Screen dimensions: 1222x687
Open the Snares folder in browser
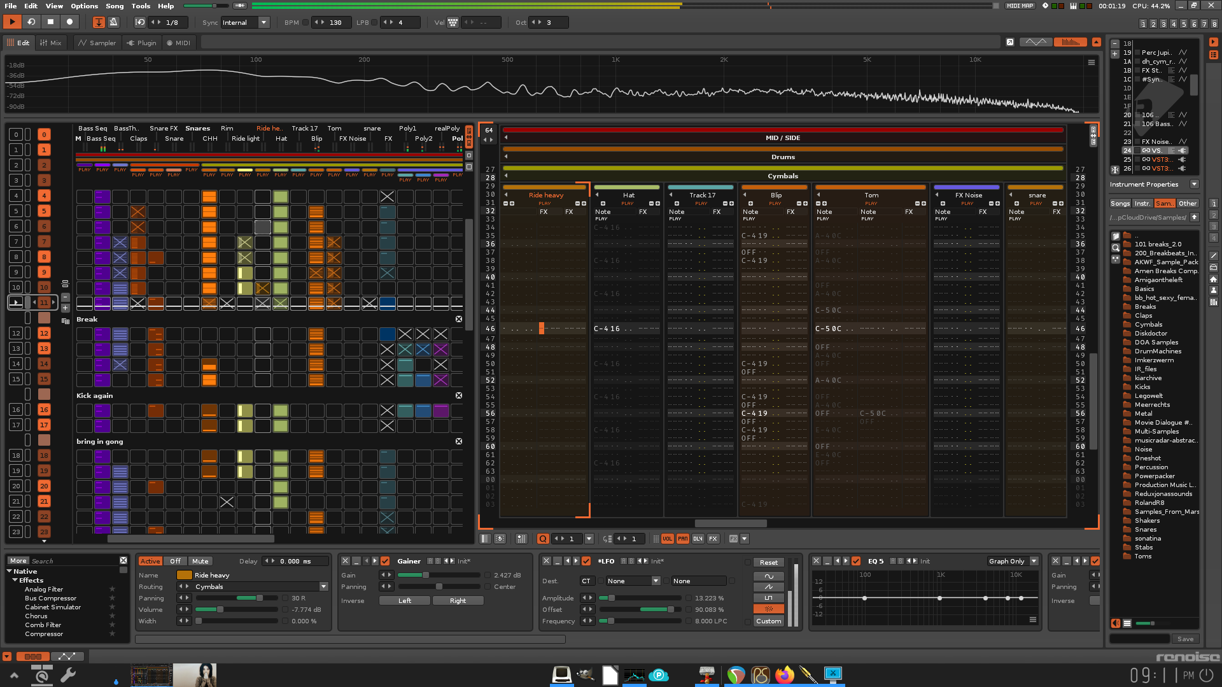1146,529
